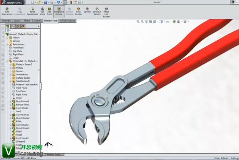Image resolution: width=239 pixels, height=160 pixels.
Task: Click Section View icon
Action: [150, 22]
